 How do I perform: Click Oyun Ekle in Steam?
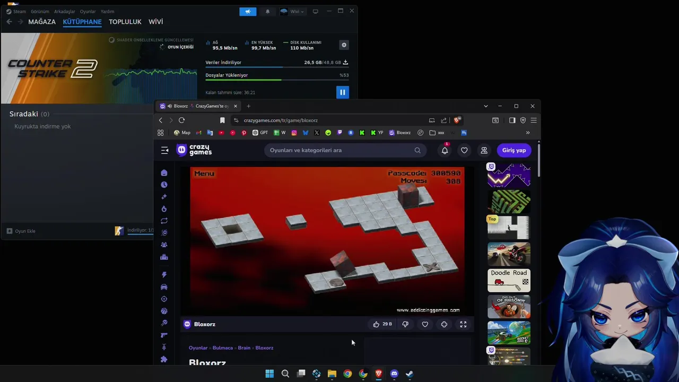point(21,231)
